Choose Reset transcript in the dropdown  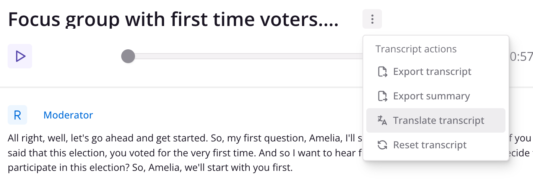tap(435, 145)
